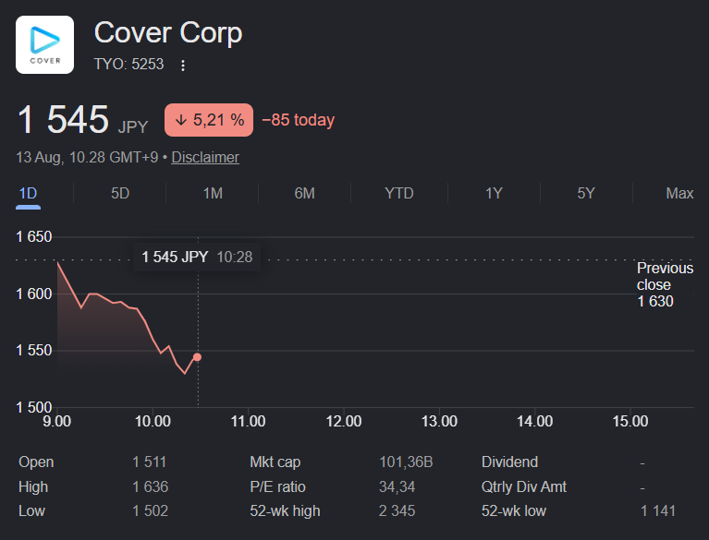Click the High label
Viewport: 709px width, 540px height.
click(x=33, y=486)
